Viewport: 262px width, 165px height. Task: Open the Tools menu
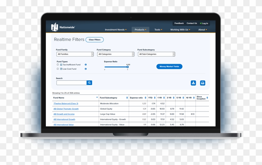coord(158,30)
